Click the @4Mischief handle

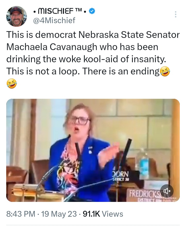(54, 20)
